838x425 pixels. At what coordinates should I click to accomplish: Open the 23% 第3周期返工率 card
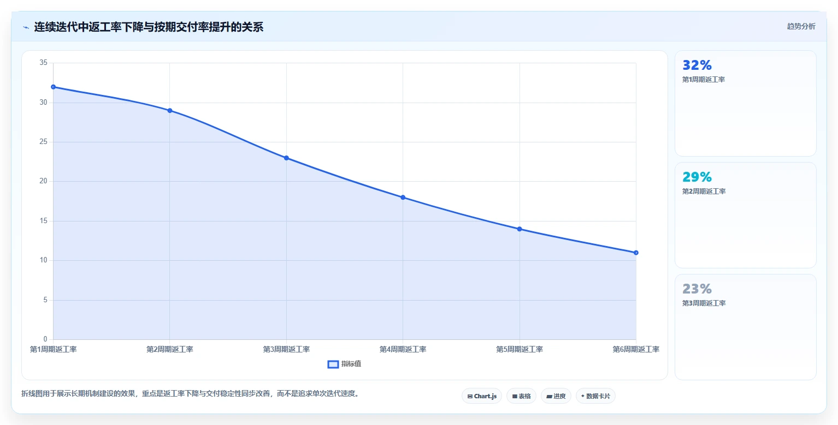(x=746, y=327)
